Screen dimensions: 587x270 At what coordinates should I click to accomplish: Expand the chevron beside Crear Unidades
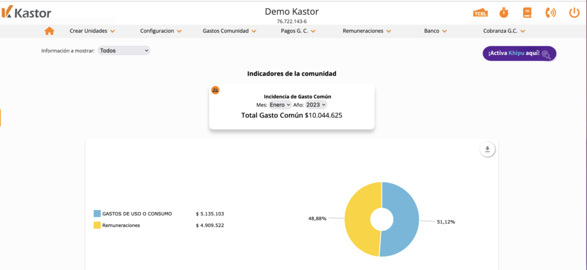click(112, 32)
